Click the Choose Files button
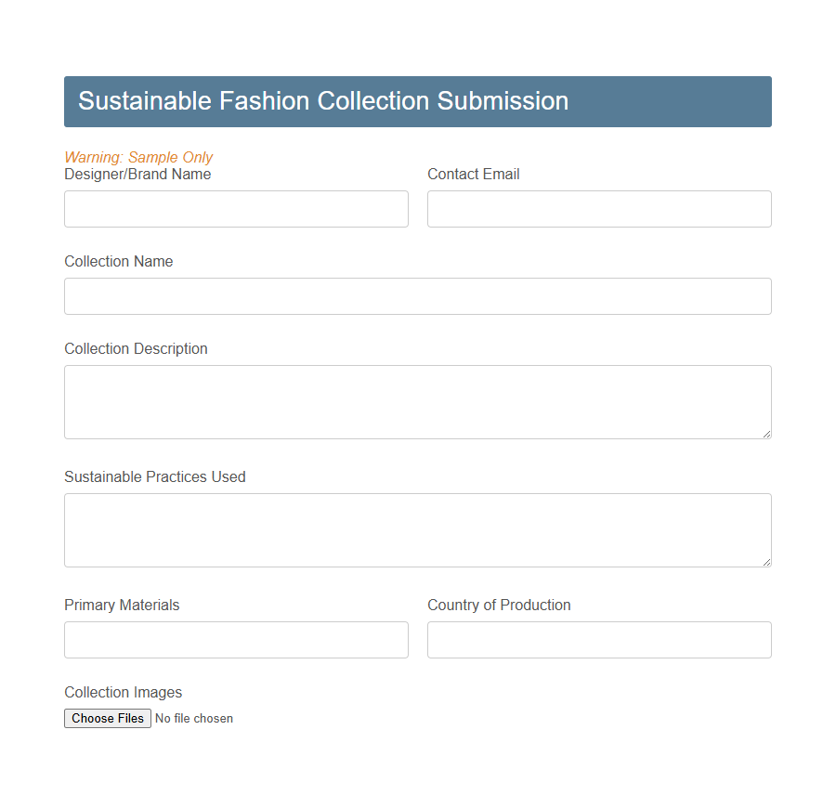The width and height of the screenshot is (836, 795). click(x=107, y=718)
